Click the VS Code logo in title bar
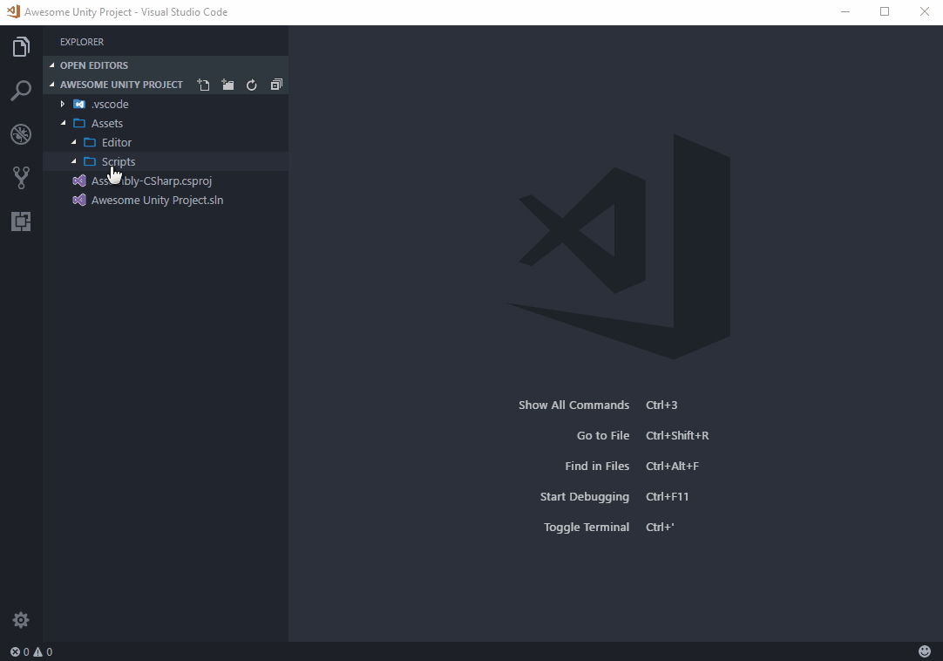 pyautogui.click(x=12, y=11)
